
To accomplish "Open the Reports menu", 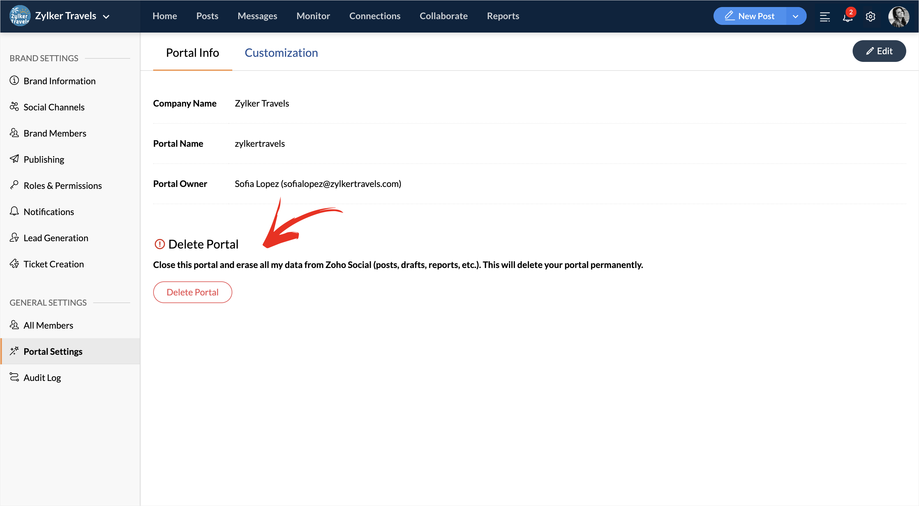I will (503, 16).
